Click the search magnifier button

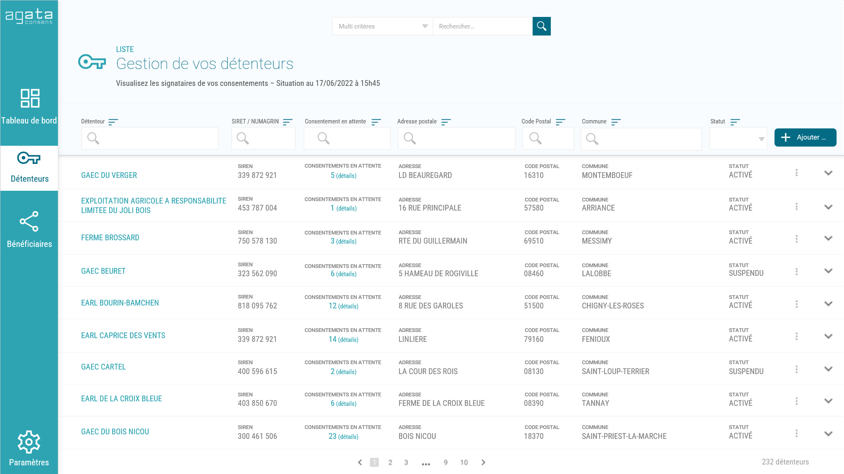coord(541,26)
